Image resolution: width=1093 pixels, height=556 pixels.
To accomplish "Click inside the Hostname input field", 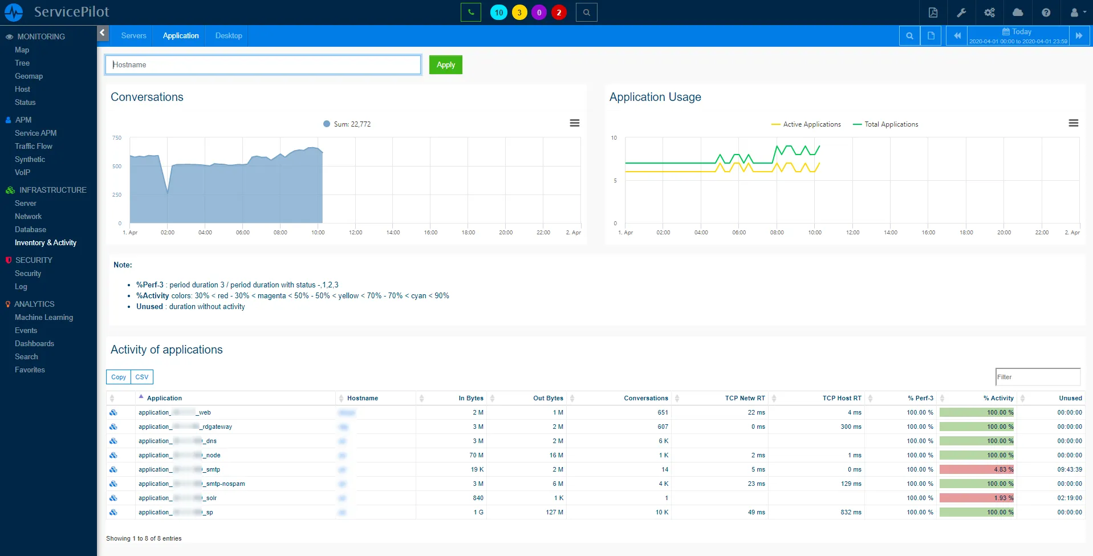I will coord(262,64).
